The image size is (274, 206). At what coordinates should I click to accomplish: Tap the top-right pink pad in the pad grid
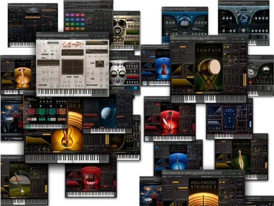(x=83, y=15)
